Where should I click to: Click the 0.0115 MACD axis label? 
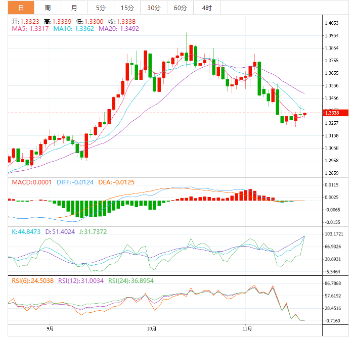(332, 185)
